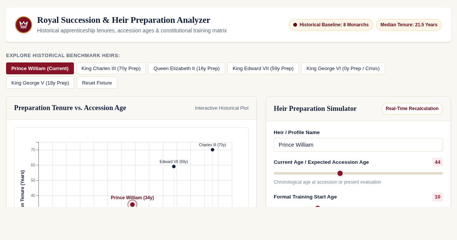457x240 pixels.
Task: Click the Current Age / Expected Accession Age label
Action: click(x=321, y=162)
